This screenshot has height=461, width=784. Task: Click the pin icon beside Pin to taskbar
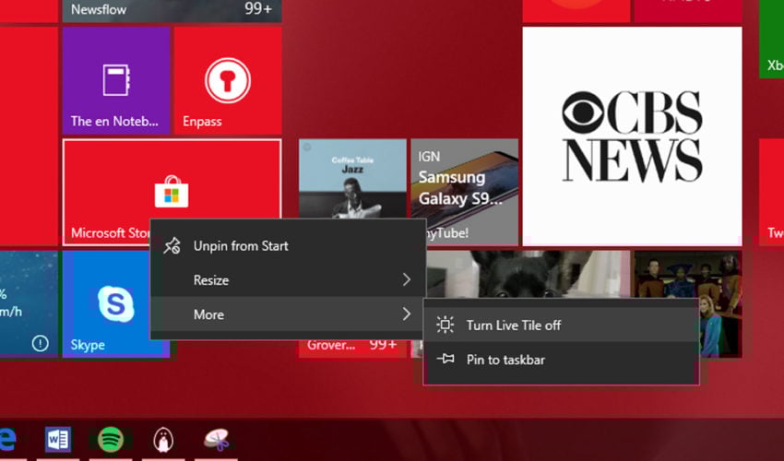click(445, 359)
